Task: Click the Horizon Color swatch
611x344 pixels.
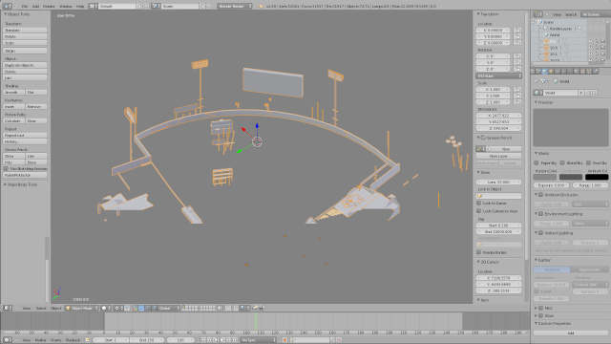Action: point(544,177)
